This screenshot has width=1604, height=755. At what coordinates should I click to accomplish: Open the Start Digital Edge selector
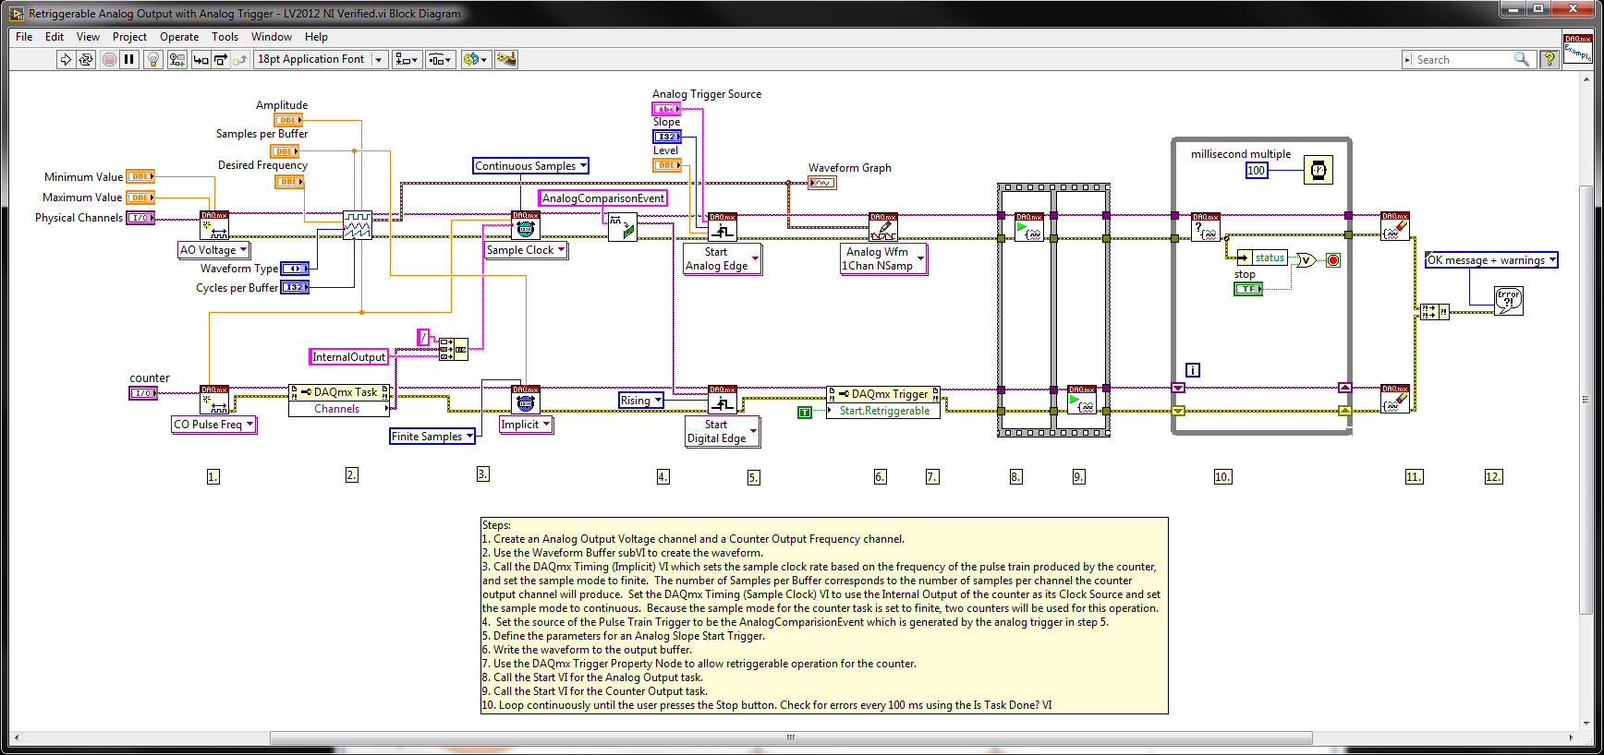point(722,432)
